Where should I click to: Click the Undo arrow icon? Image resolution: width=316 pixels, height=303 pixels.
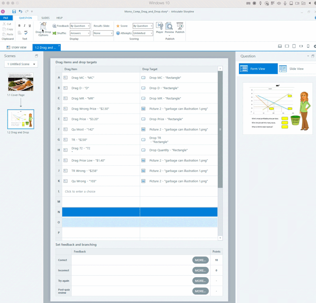tap(21, 11)
